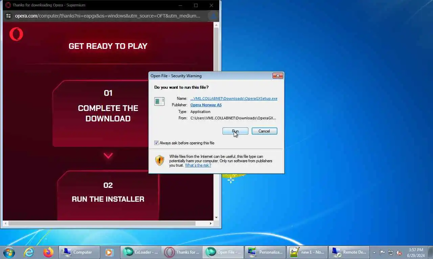Click the RUN THE INSTALLER step card

click(x=108, y=196)
